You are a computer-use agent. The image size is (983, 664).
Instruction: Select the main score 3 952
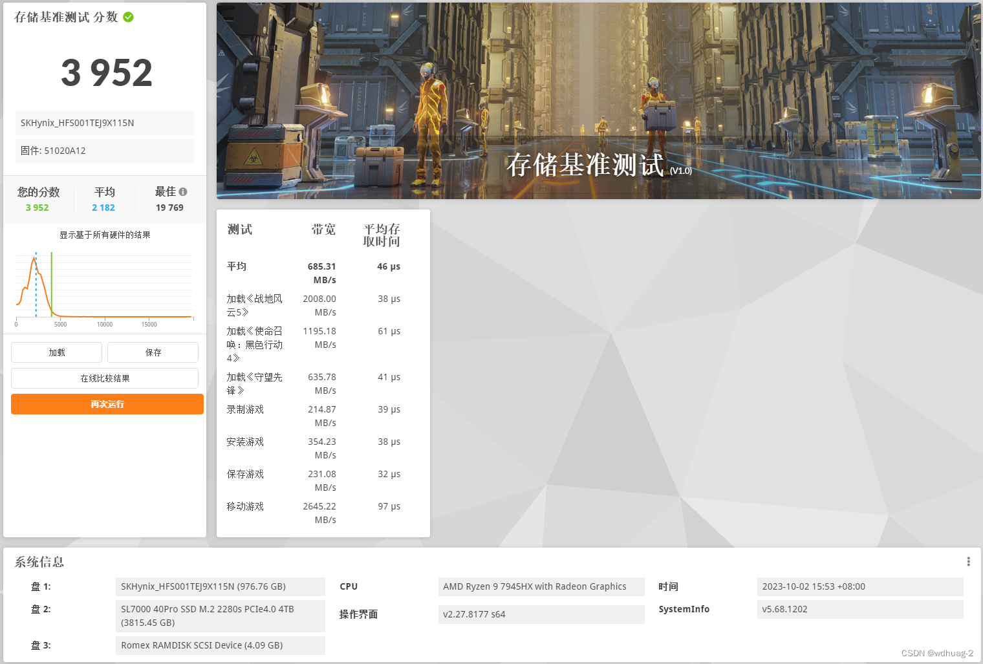[107, 72]
